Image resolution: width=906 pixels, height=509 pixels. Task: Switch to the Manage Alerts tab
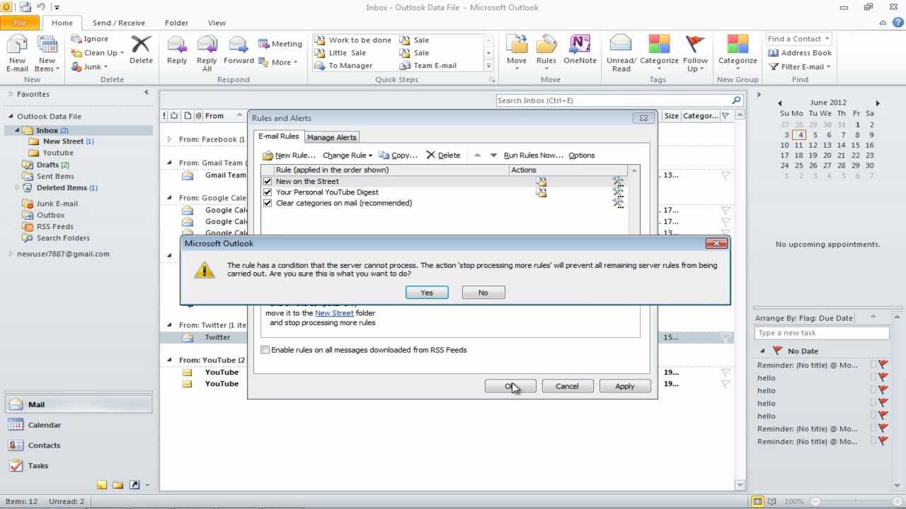tap(332, 137)
